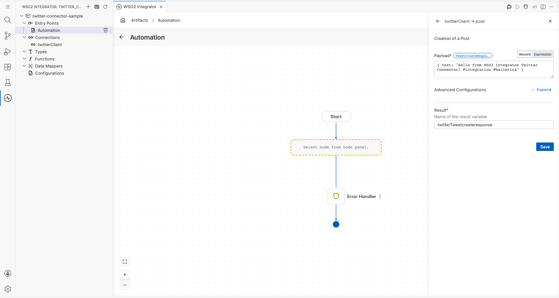Open the Search view icon
This screenshot has width=559, height=298.
tap(8, 20)
